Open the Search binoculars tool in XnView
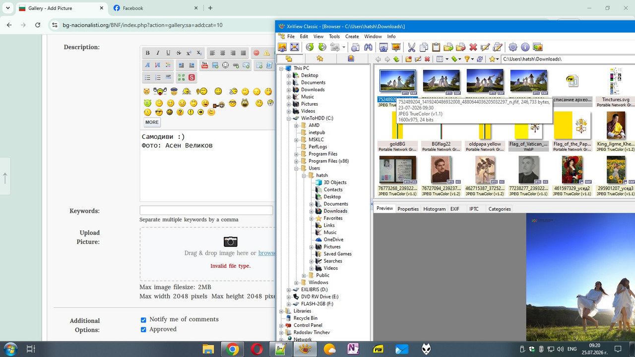635x357 pixels. [368, 47]
